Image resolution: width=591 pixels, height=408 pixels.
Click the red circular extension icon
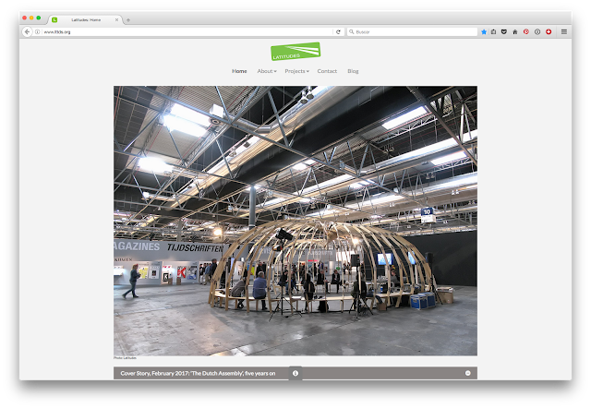(x=526, y=32)
